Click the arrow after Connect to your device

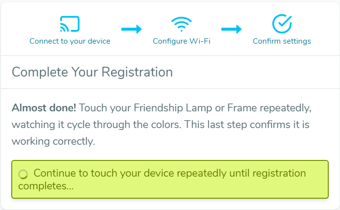131,29
